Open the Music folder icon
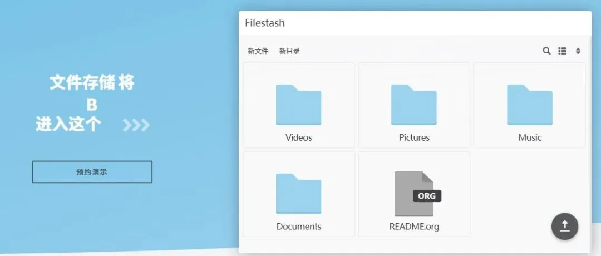The image size is (601, 256). [530, 105]
